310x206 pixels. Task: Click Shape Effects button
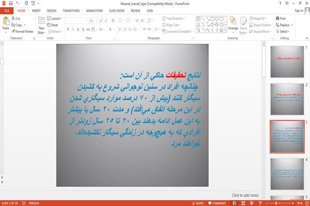click(x=260, y=31)
